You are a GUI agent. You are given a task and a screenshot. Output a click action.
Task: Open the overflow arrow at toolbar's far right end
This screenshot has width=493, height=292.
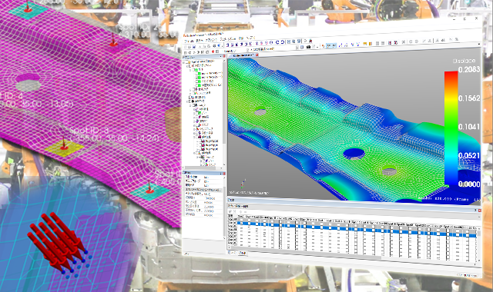(479, 44)
